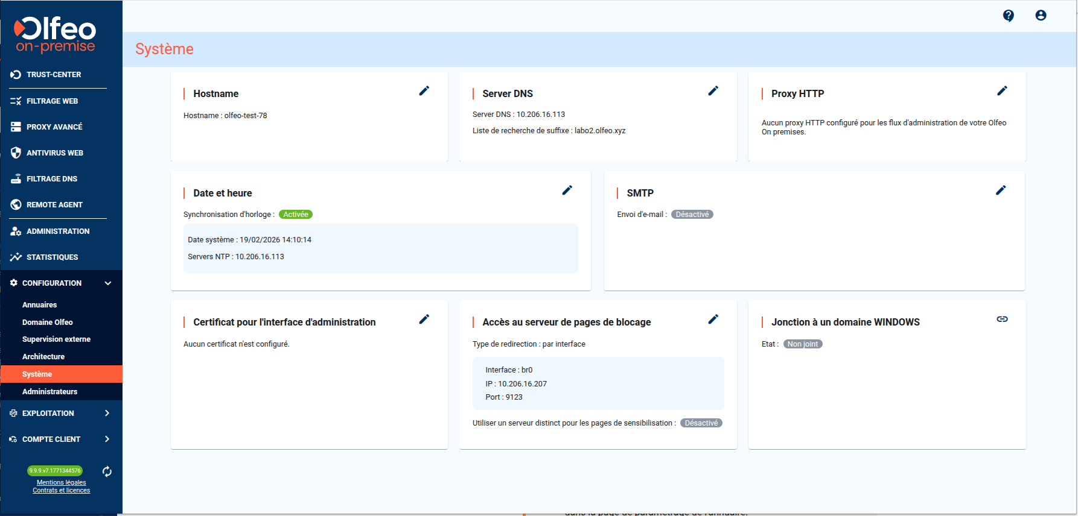Open the help question mark icon
This screenshot has height=516, width=1078.
(x=1009, y=16)
